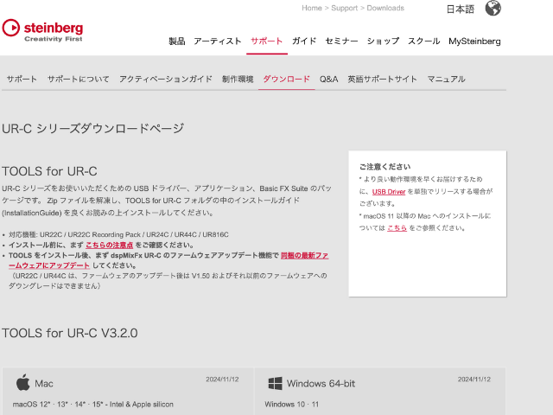Go to MySteinberg

point(474,41)
